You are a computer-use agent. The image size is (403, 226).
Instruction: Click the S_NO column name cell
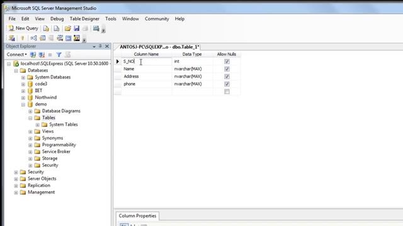click(147, 62)
